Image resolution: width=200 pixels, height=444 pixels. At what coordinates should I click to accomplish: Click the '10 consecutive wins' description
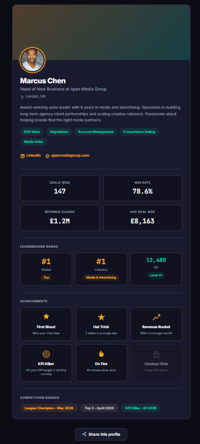click(101, 371)
